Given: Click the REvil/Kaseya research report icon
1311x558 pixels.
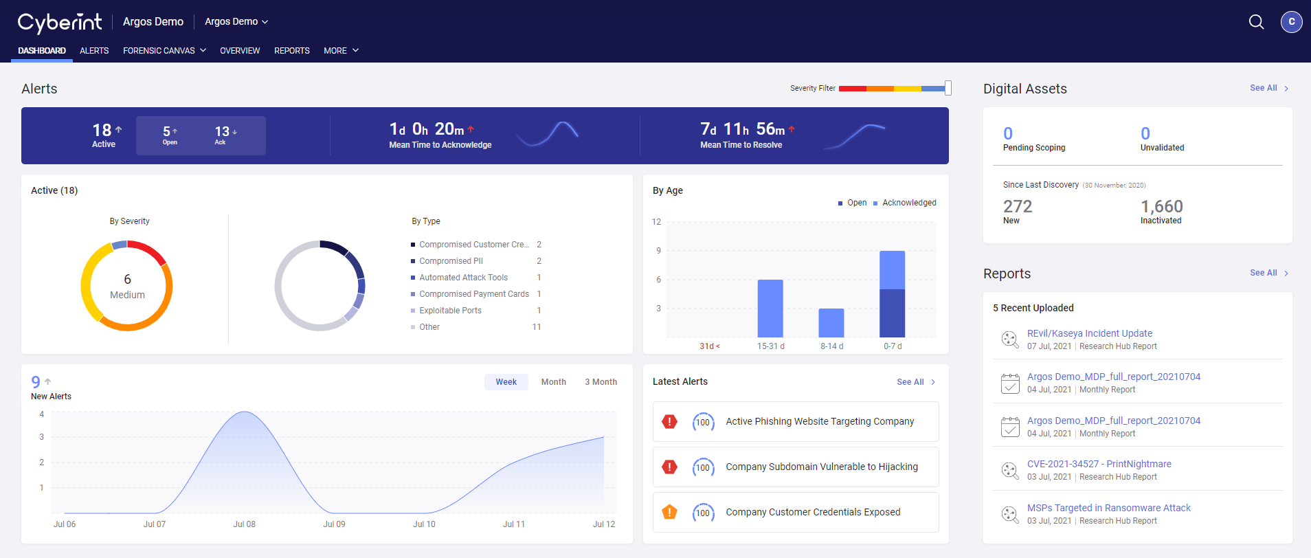Looking at the screenshot, I should coord(1009,339).
